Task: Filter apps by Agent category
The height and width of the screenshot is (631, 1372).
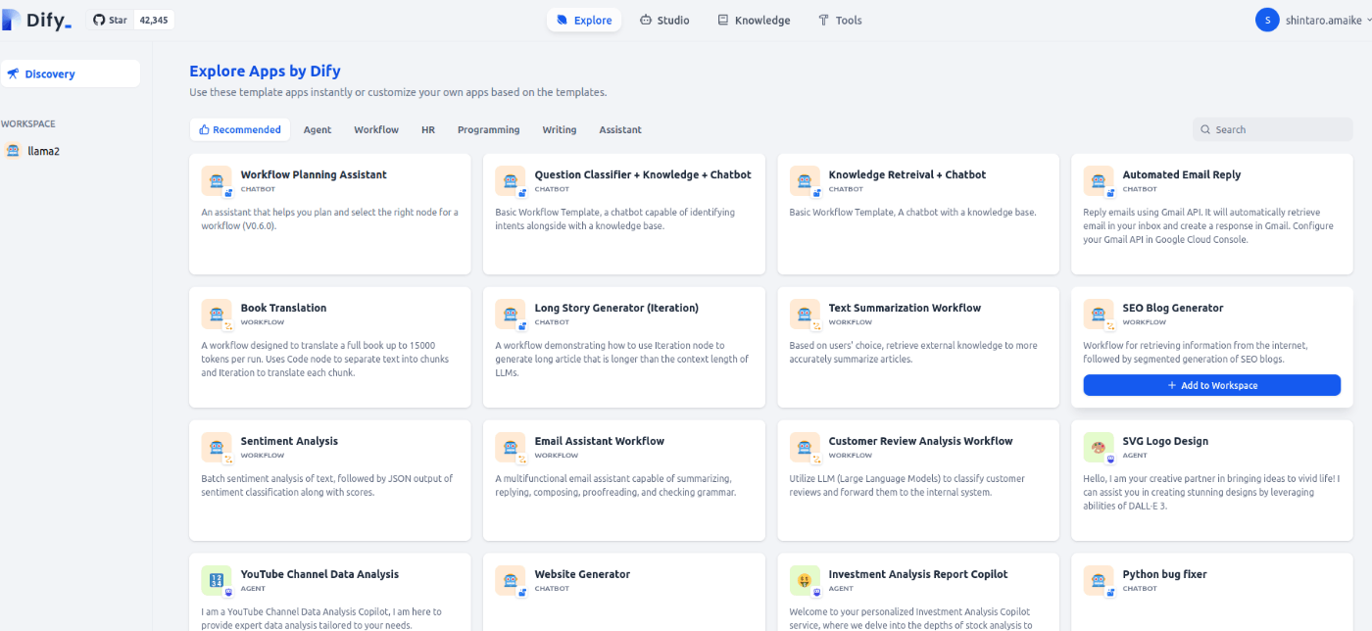Action: point(318,129)
